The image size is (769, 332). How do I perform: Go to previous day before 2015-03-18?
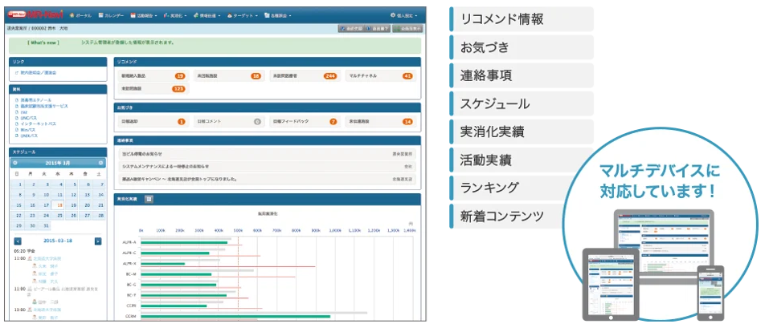[18, 241]
